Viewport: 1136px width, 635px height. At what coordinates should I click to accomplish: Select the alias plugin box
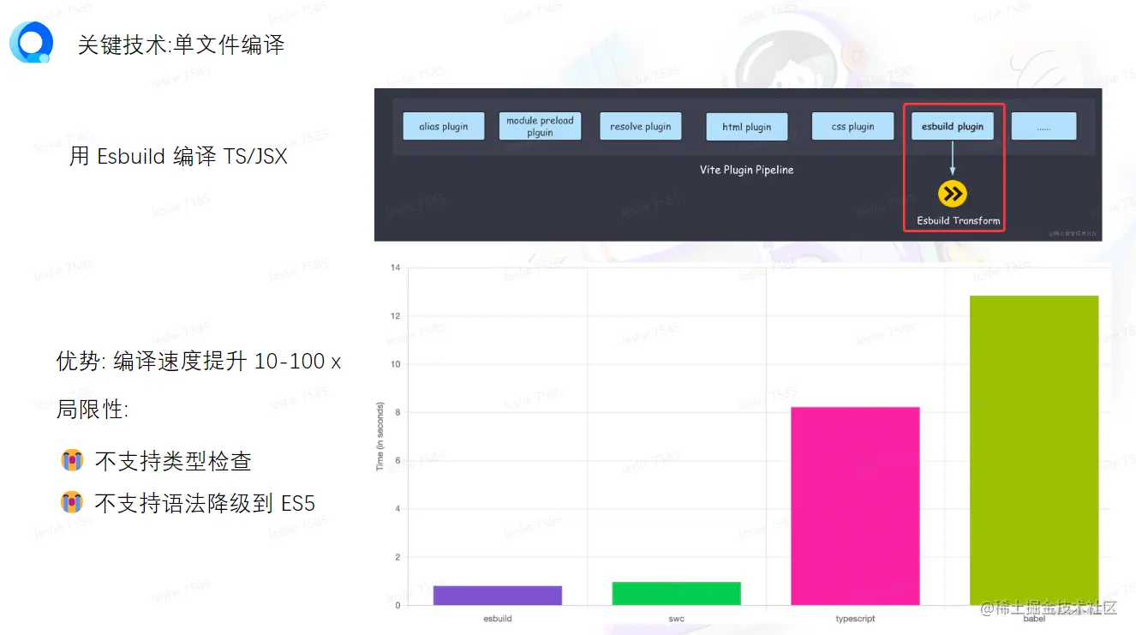point(444,126)
